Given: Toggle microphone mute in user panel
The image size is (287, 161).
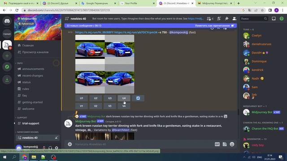Looking at the screenshot, I should click(x=44, y=148).
